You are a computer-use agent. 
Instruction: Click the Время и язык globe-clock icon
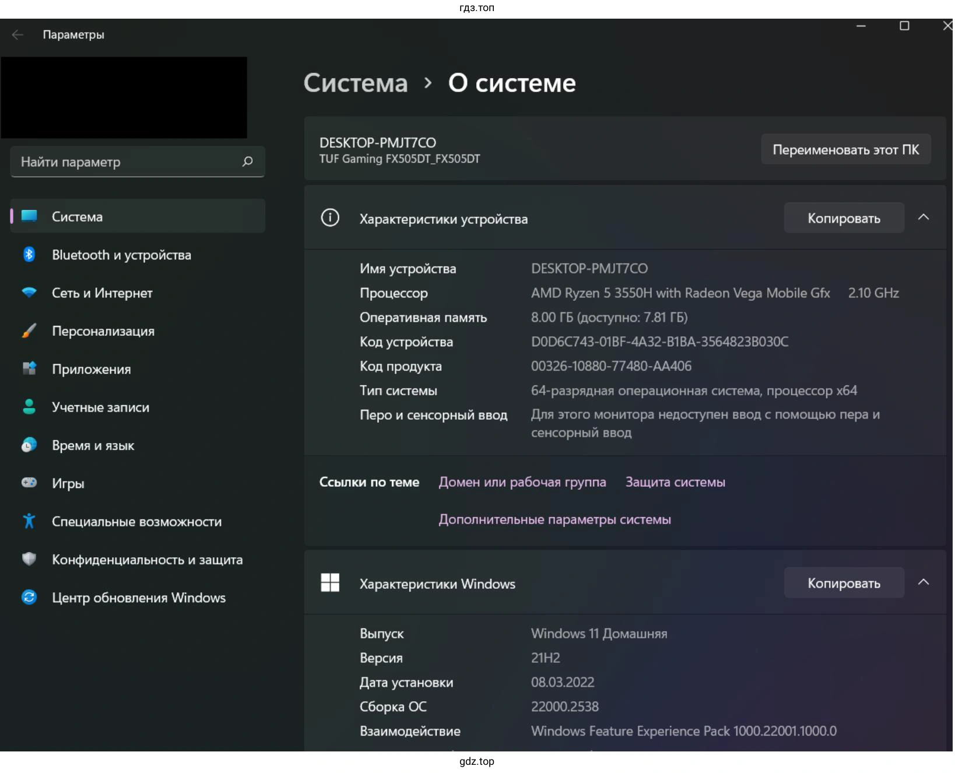point(29,445)
